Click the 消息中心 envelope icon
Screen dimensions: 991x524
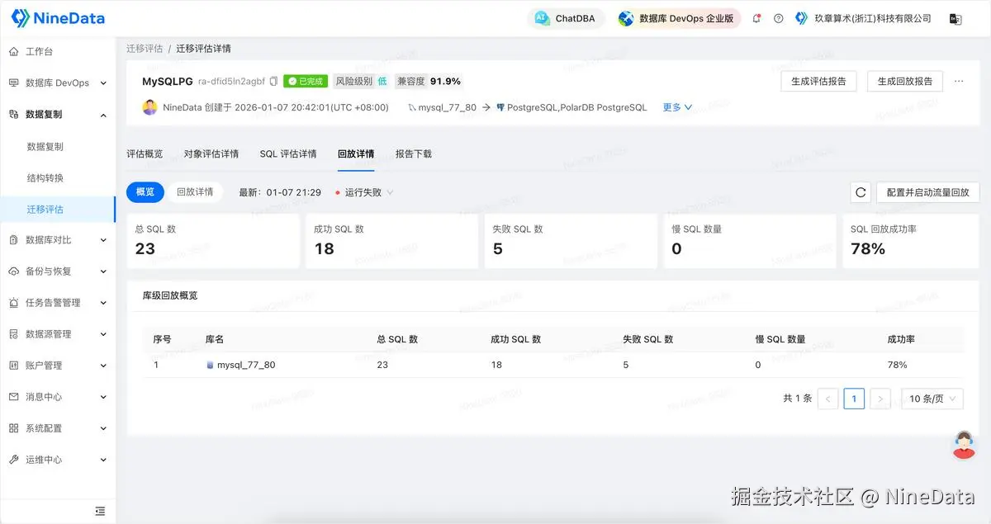tap(13, 397)
